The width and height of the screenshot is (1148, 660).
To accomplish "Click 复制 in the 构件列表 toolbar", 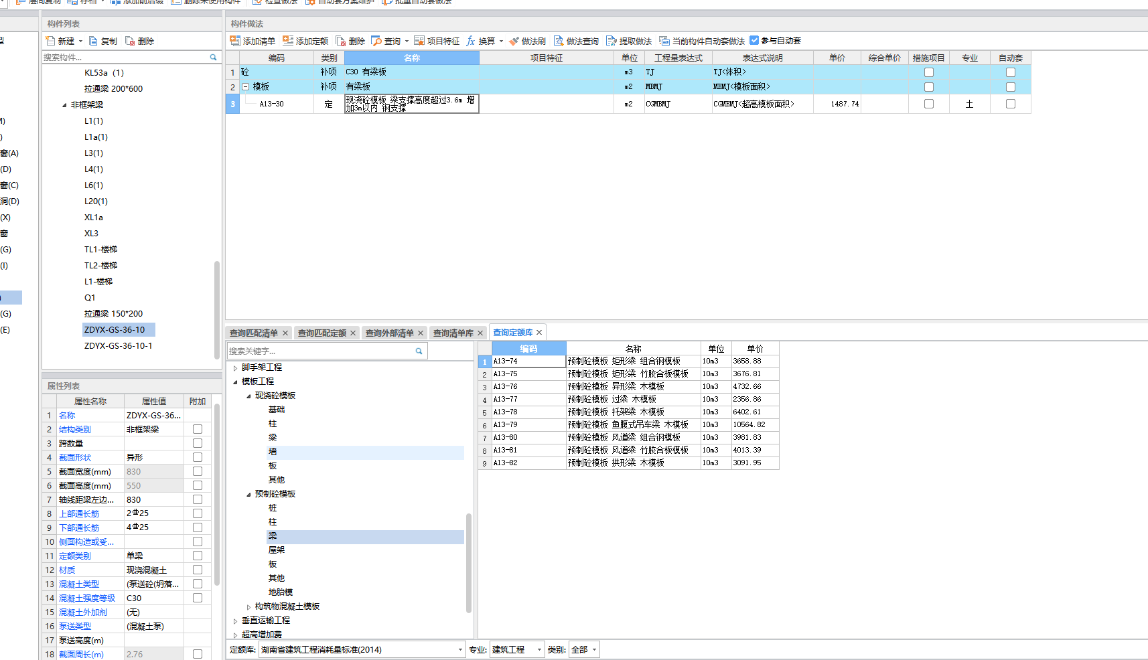I will tap(103, 41).
